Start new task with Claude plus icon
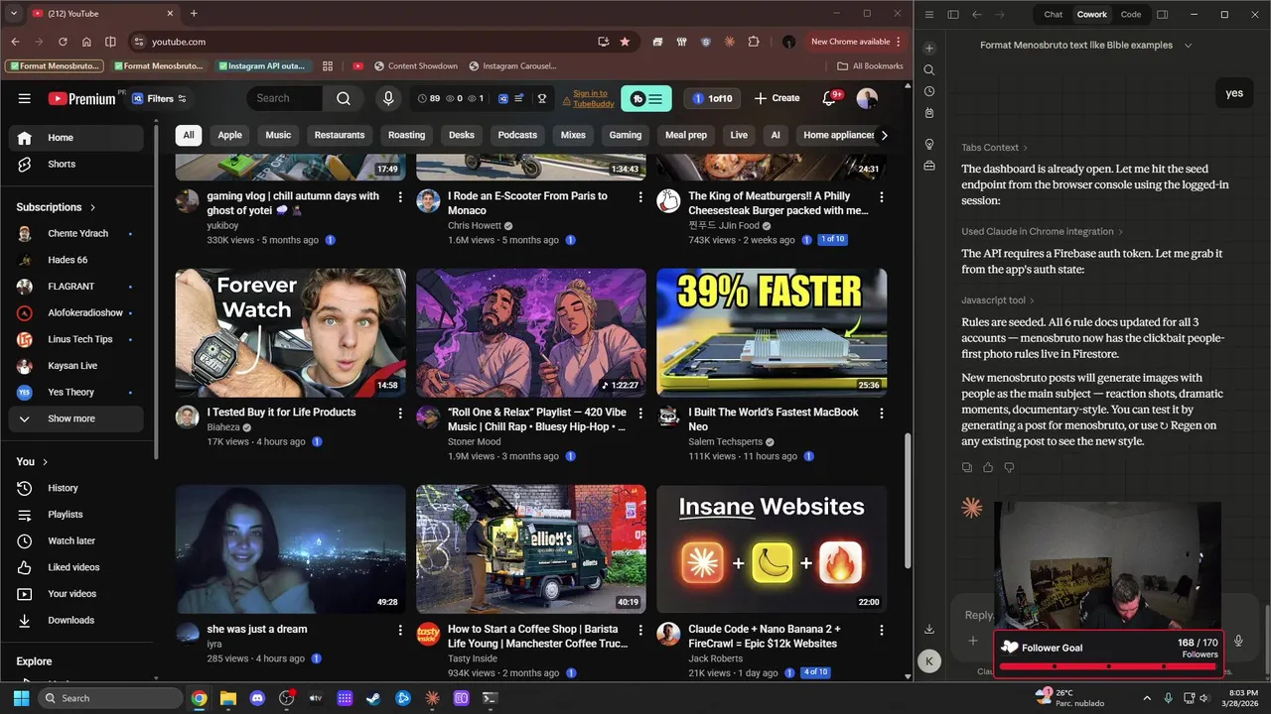Viewport: 1271px width, 714px height. [x=929, y=48]
